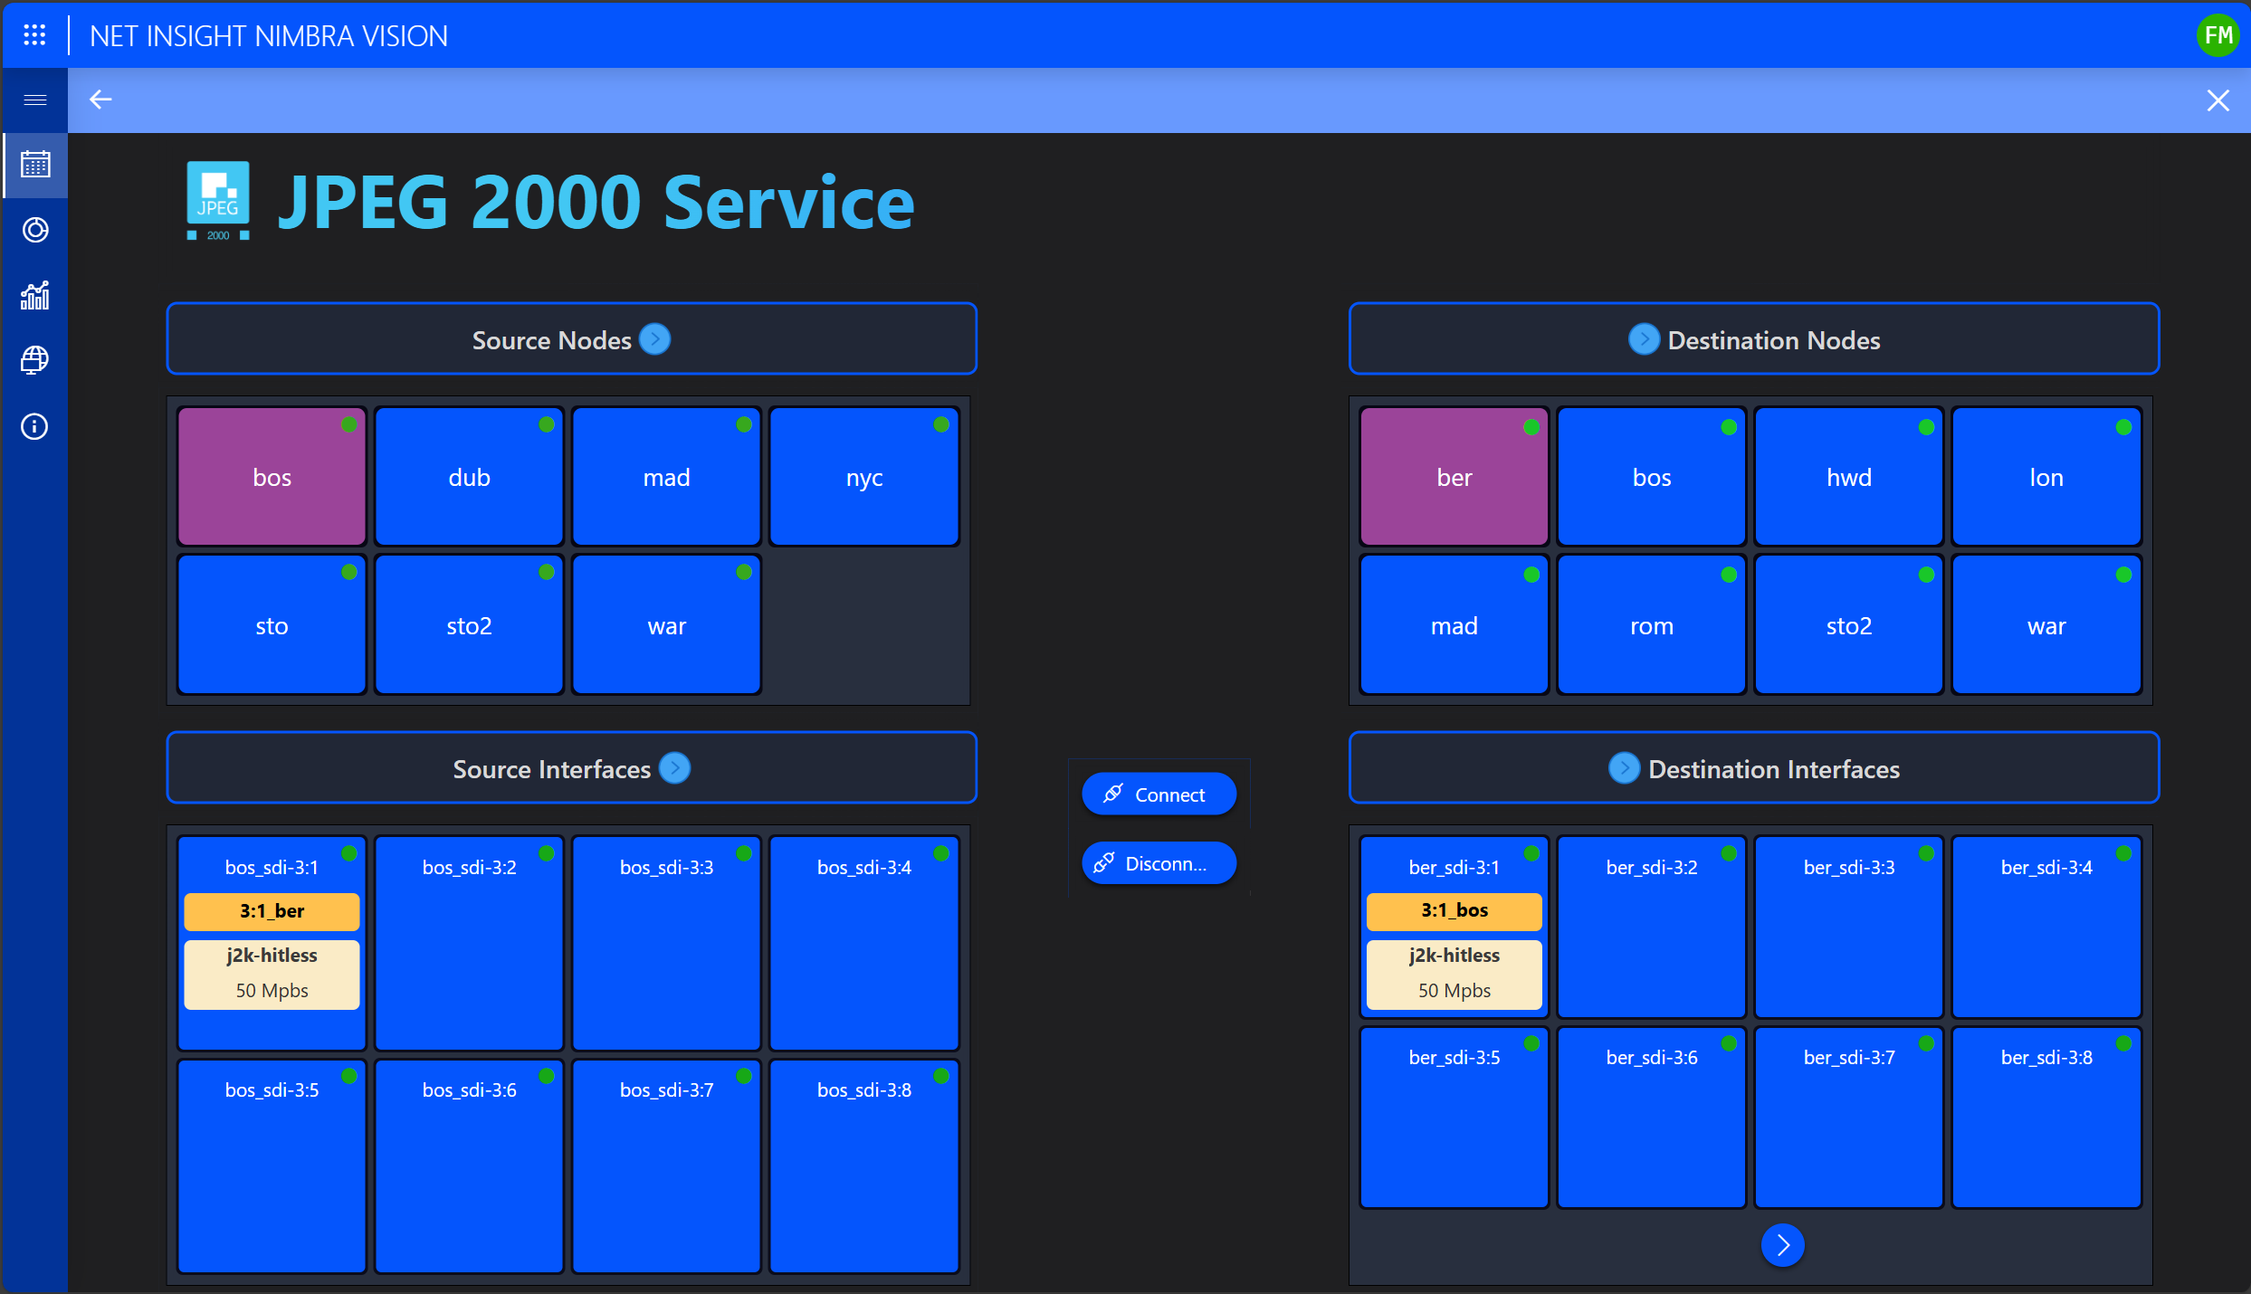The height and width of the screenshot is (1294, 2251).
Task: Open the info sidebar icon
Action: click(x=34, y=426)
